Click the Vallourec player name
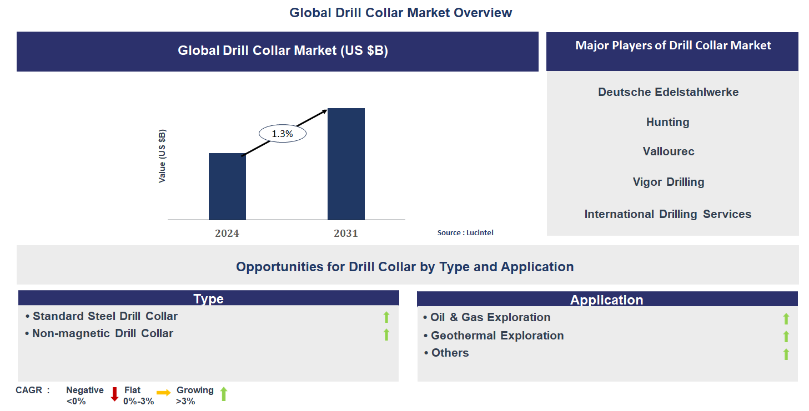Viewport: 809px width, 411px height. coord(668,151)
